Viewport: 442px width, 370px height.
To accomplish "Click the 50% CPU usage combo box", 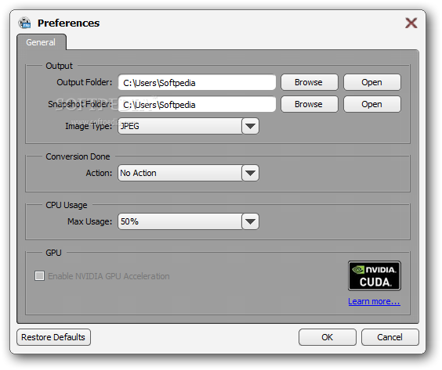I will click(188, 221).
